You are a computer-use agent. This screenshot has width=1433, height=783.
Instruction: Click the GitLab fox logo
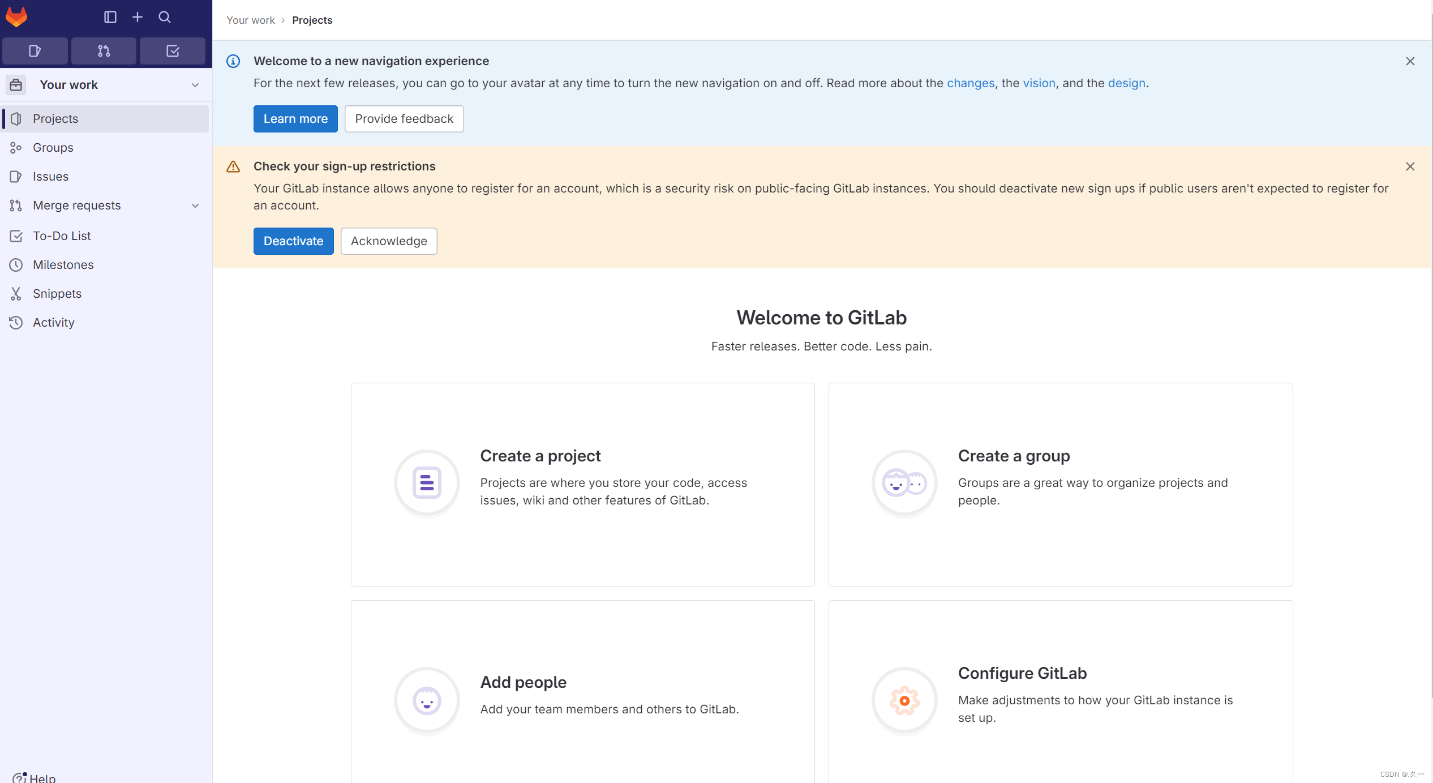tap(16, 16)
